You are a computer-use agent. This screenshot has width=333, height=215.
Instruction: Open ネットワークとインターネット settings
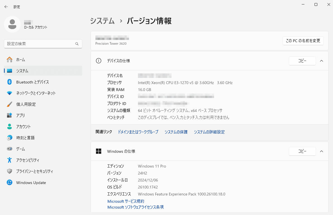coord(43,93)
